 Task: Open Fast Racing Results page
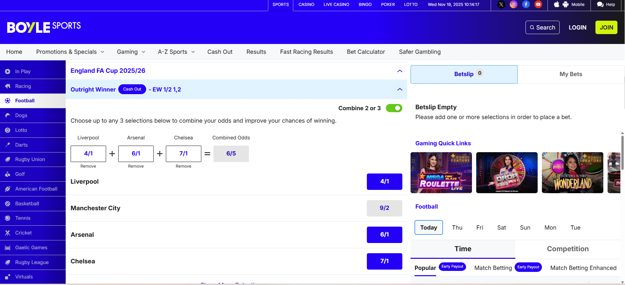(306, 52)
